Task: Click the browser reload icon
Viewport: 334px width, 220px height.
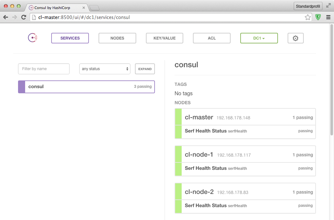Action: click(24, 17)
